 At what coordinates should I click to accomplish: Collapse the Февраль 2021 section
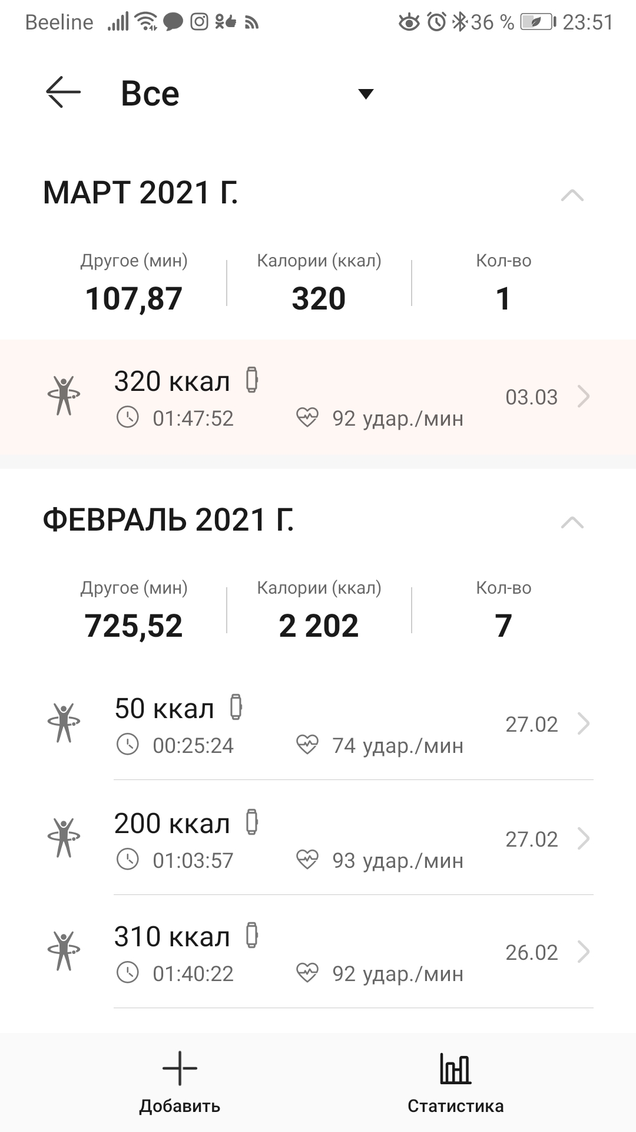coord(572,522)
